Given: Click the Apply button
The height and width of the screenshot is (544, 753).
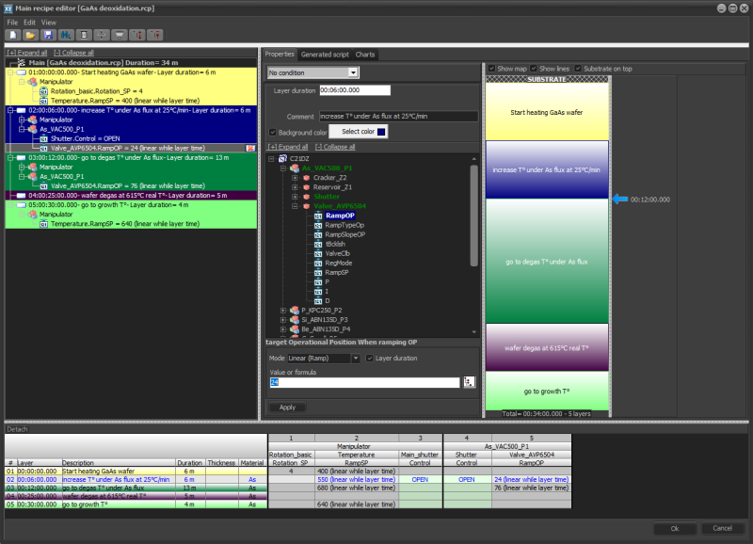Looking at the screenshot, I should [x=287, y=408].
